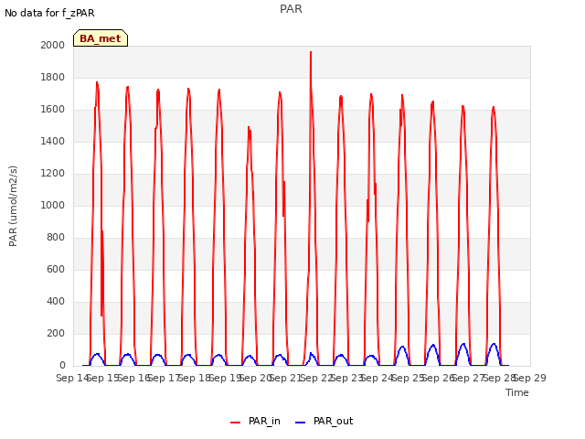Click the Sep 14 x-axis tick label

click(72, 378)
